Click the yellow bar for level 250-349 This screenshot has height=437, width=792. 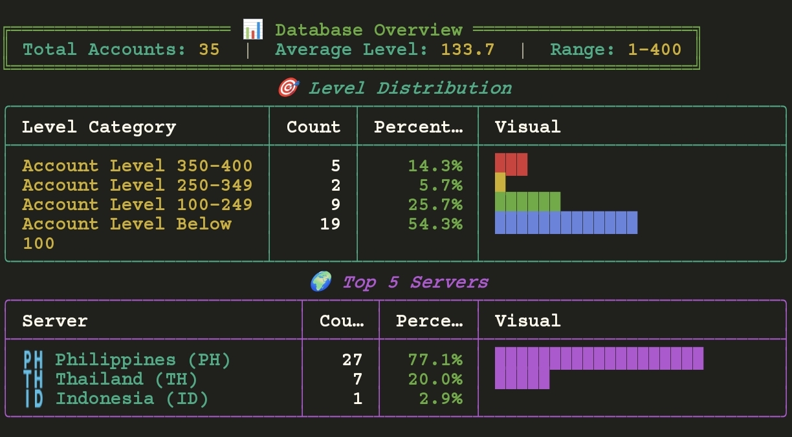tap(500, 183)
